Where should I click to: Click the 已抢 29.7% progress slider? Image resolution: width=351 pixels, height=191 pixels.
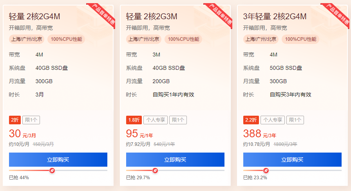tap(175, 171)
